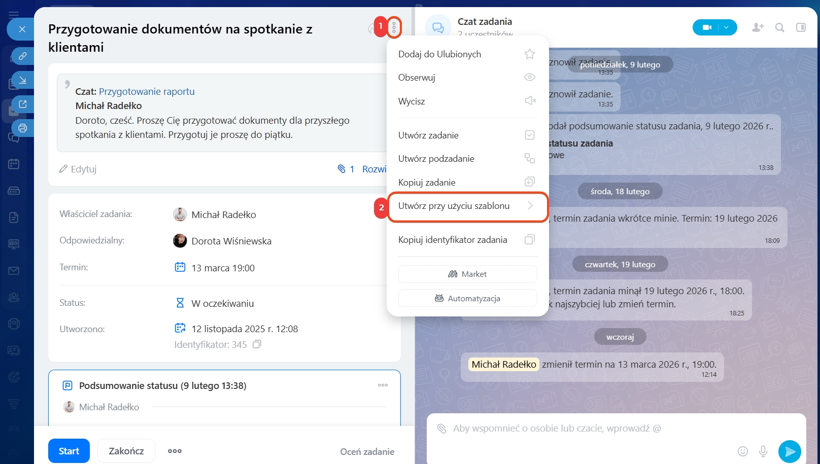Image resolution: width=820 pixels, height=464 pixels.
Task: Copy the identifier 345 using the copy icon
Action: click(257, 344)
